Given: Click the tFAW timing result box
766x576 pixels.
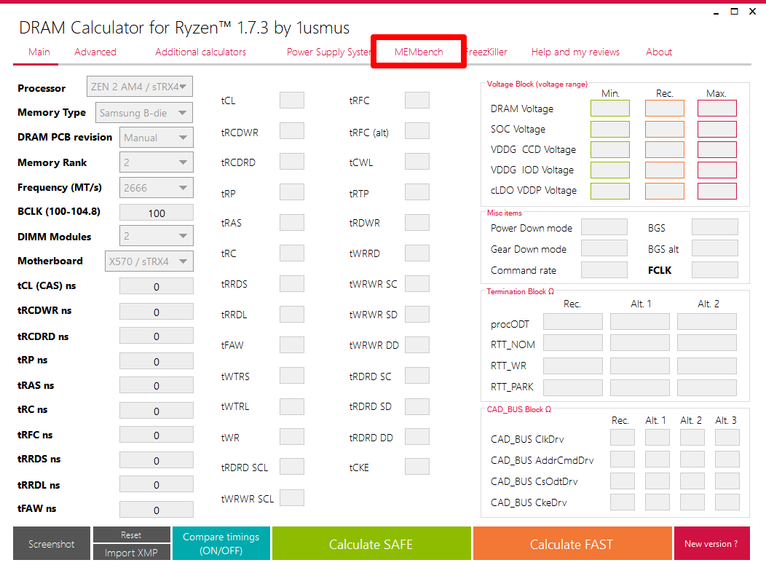Looking at the screenshot, I should coord(292,345).
